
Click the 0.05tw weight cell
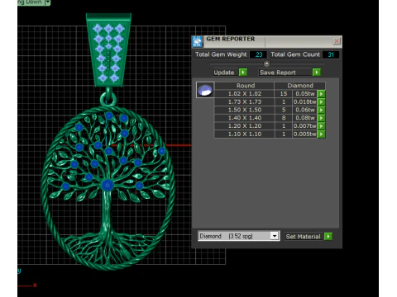coord(304,94)
